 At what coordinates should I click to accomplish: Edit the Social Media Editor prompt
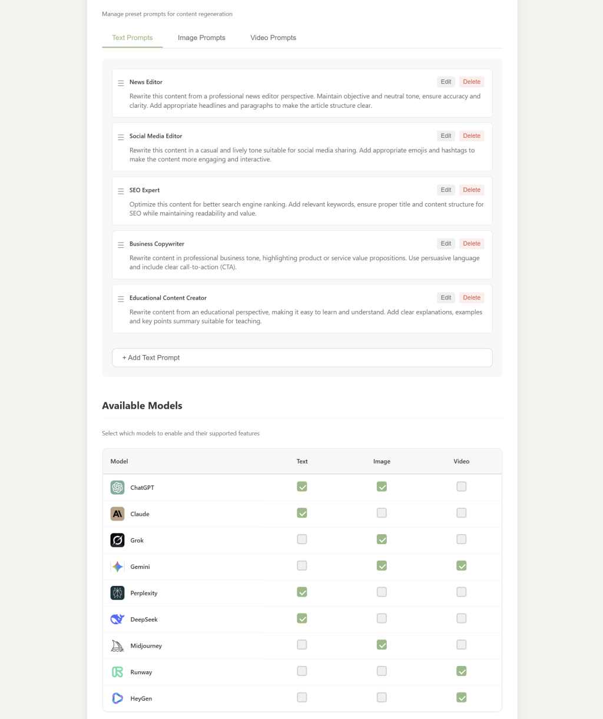pyautogui.click(x=446, y=136)
